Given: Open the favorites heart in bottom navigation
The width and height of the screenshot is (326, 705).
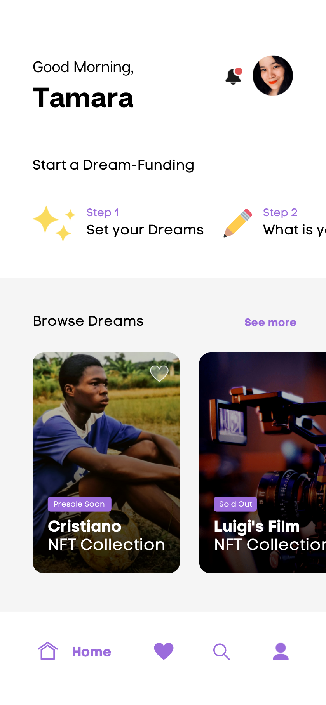Looking at the screenshot, I should (164, 651).
